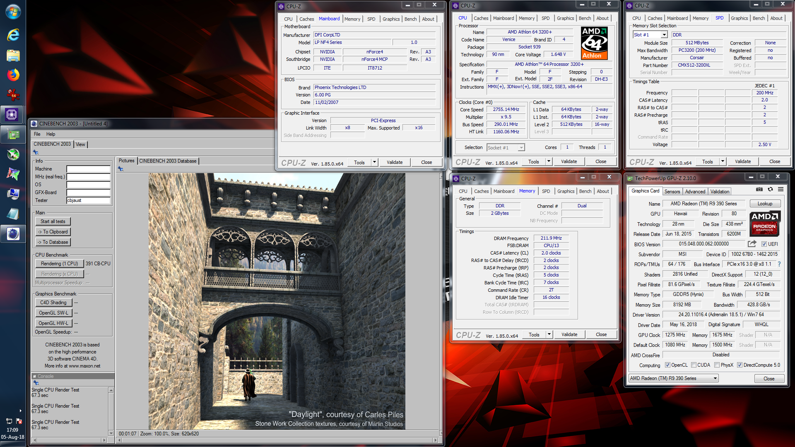Click the AMD Radeon Graphics logo in GPU-Z
Screen dimensions: 795x447
click(x=765, y=223)
